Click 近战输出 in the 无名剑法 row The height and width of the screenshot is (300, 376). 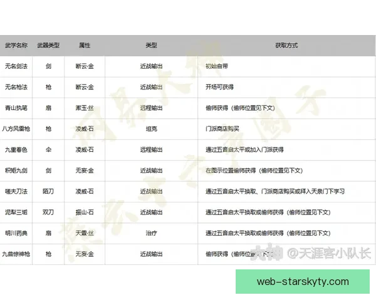click(151, 66)
